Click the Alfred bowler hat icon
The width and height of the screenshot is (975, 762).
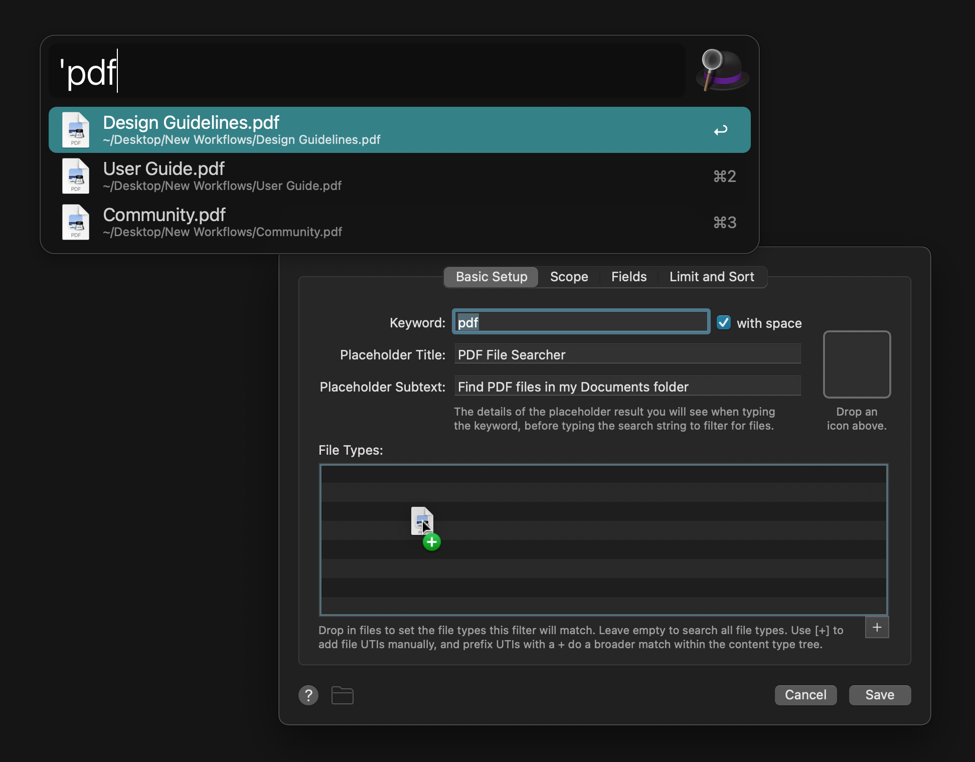click(721, 71)
